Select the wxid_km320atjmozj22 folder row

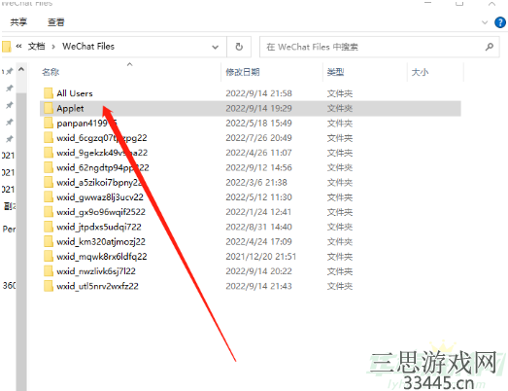[x=250, y=241]
